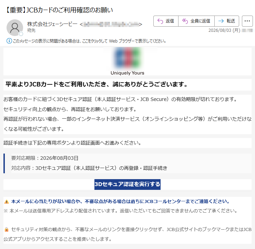This screenshot has width=255, height=249.
Task: Click the bold greeting 平素よりJCBカード heading
Action: pyautogui.click(x=96, y=84)
